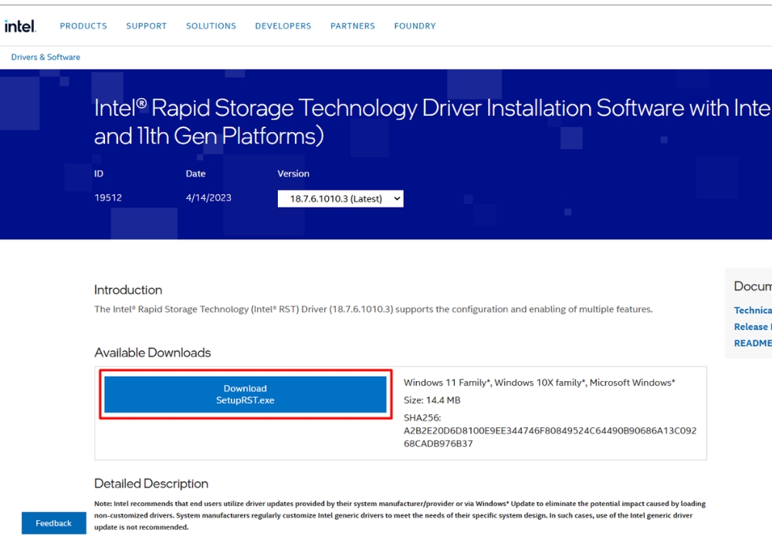Open the Release notes link
Viewport: 772px width, 540px height.
tap(753, 326)
